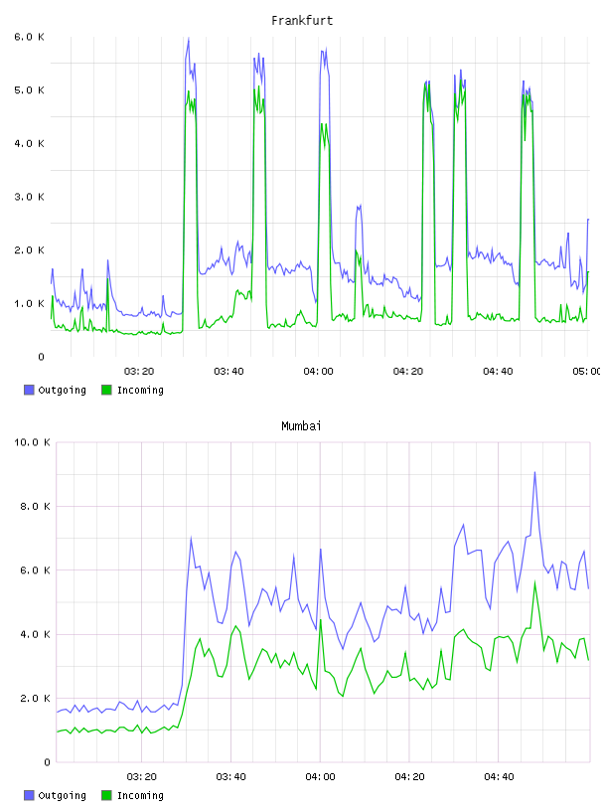This screenshot has width=604, height=811.
Task: Click the 04:00 time label in Mumbai
Action: 321,777
